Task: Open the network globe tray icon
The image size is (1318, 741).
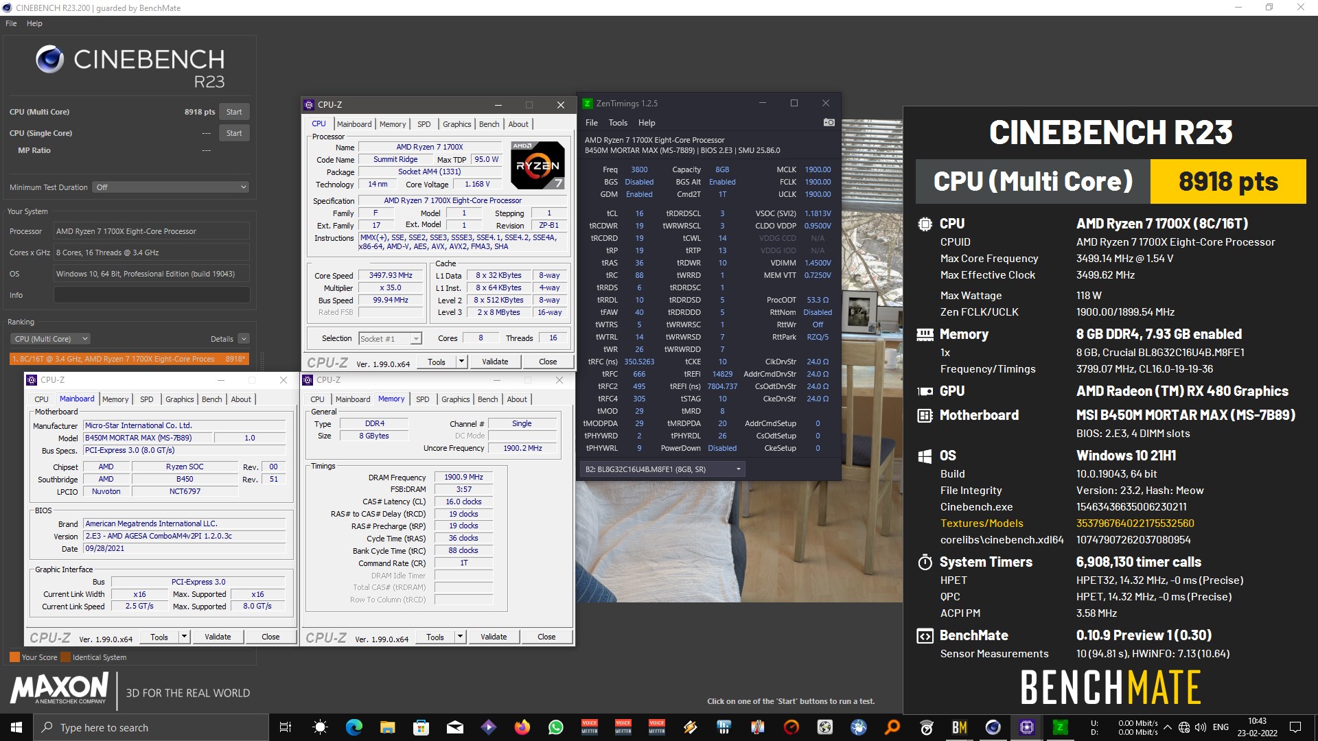Action: click(1184, 727)
